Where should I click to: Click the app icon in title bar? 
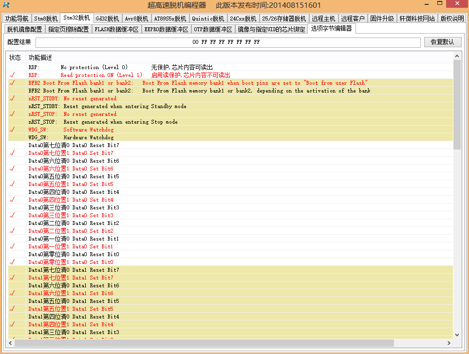6,5
